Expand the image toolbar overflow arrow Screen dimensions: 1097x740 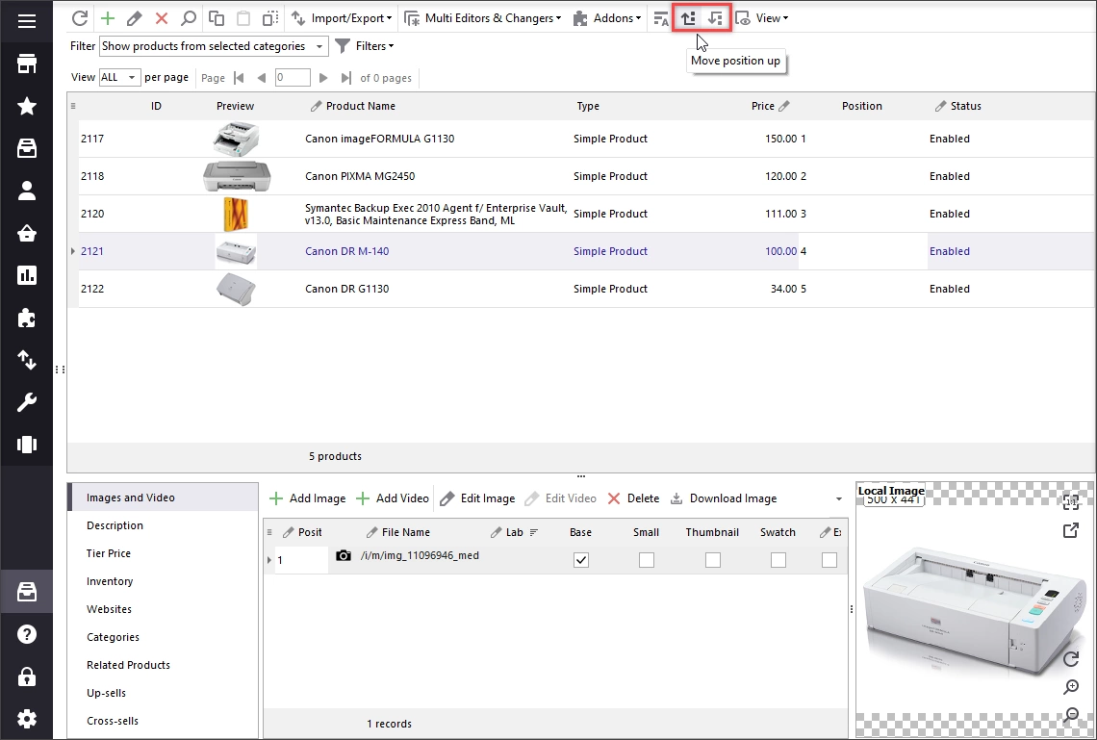click(839, 498)
